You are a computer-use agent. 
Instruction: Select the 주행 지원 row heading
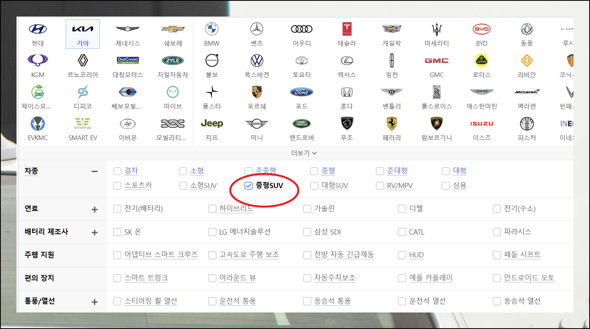coord(39,255)
